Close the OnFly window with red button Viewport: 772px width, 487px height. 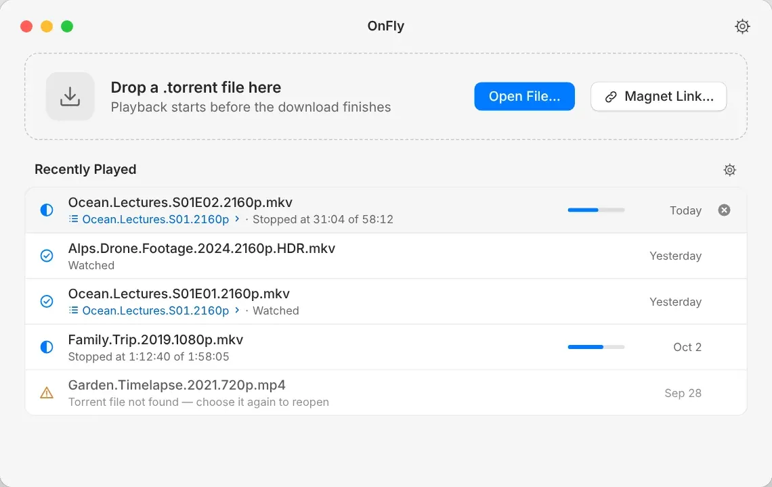tap(26, 26)
